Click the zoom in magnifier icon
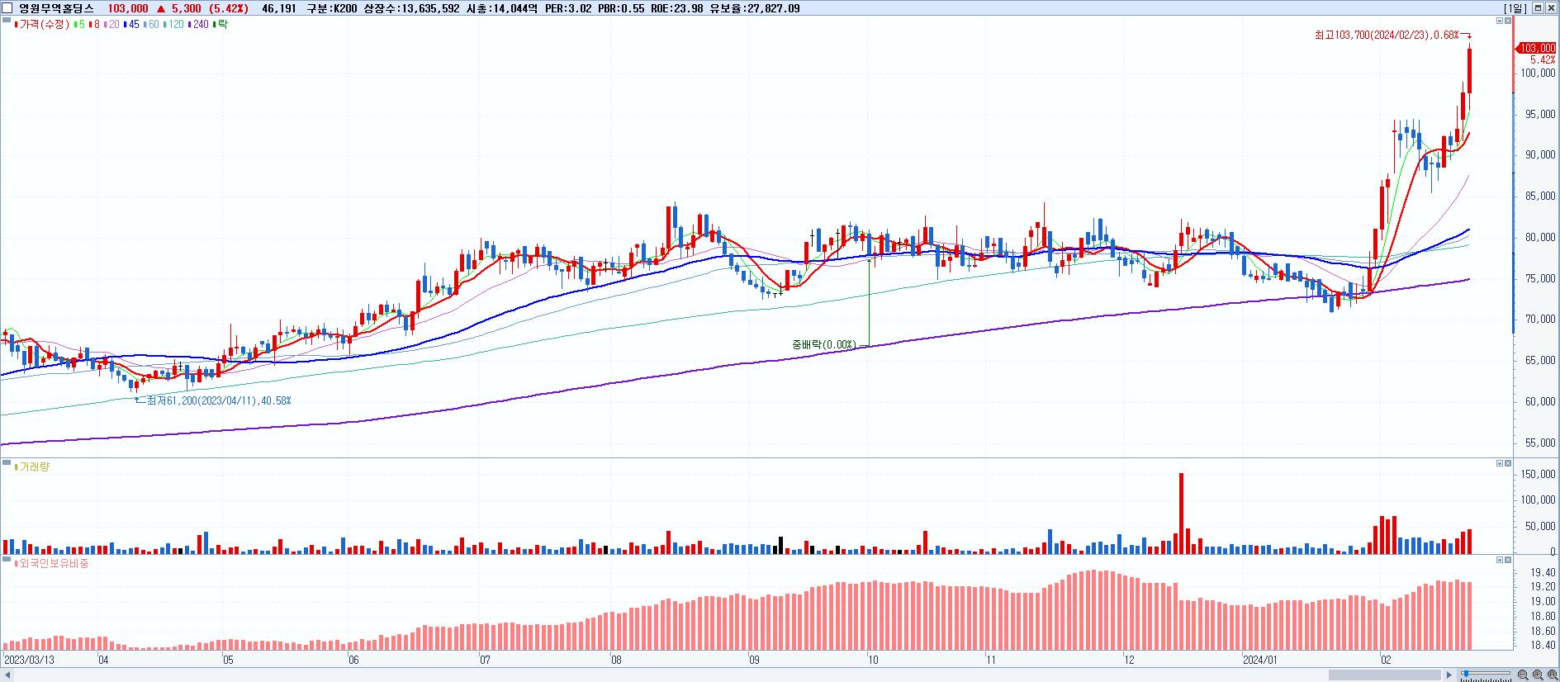Viewport: 1560px width, 682px height. point(1538,675)
